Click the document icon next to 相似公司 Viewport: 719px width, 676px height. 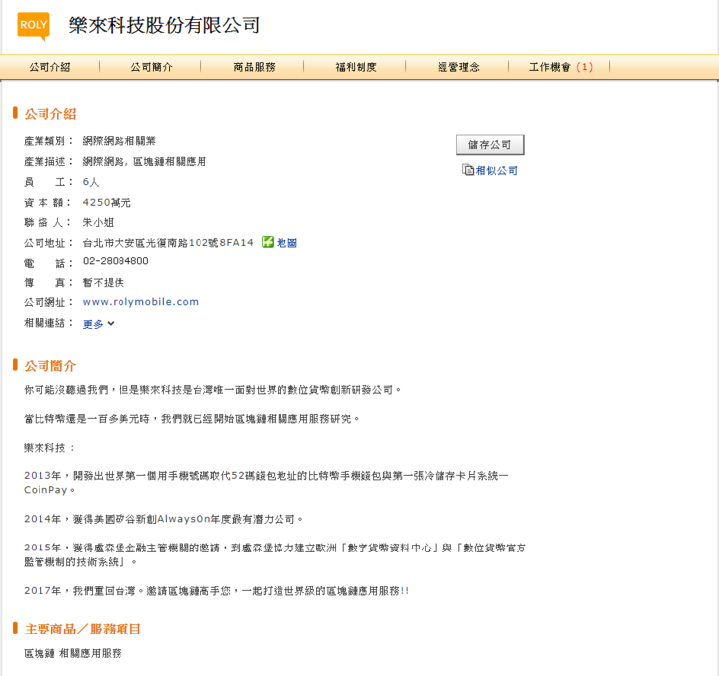tap(468, 170)
